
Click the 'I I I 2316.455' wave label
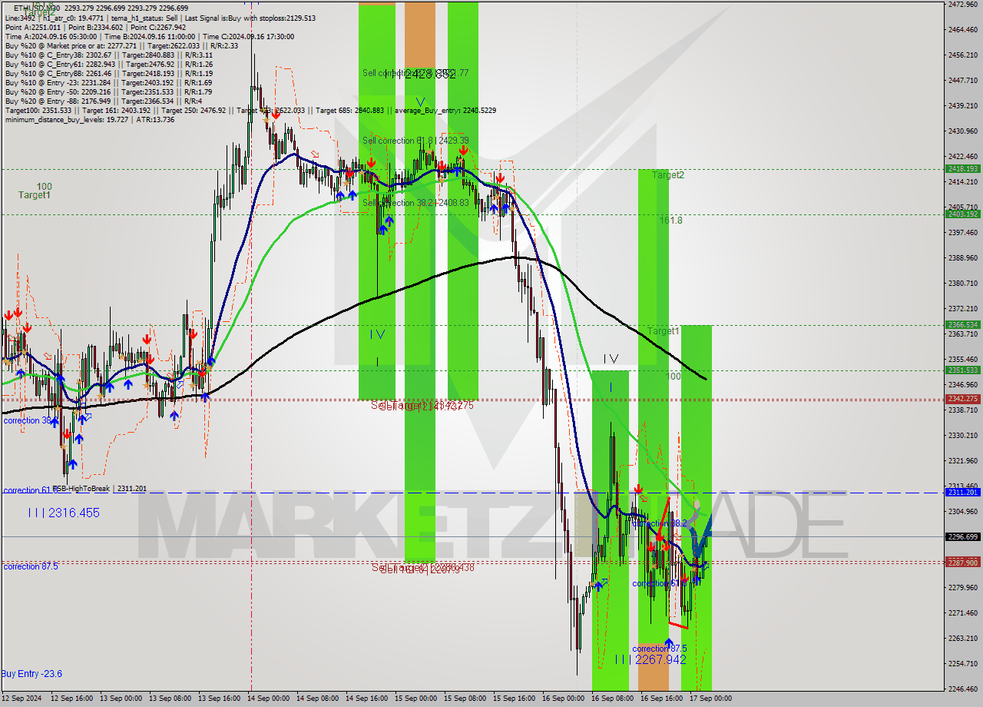pos(63,513)
